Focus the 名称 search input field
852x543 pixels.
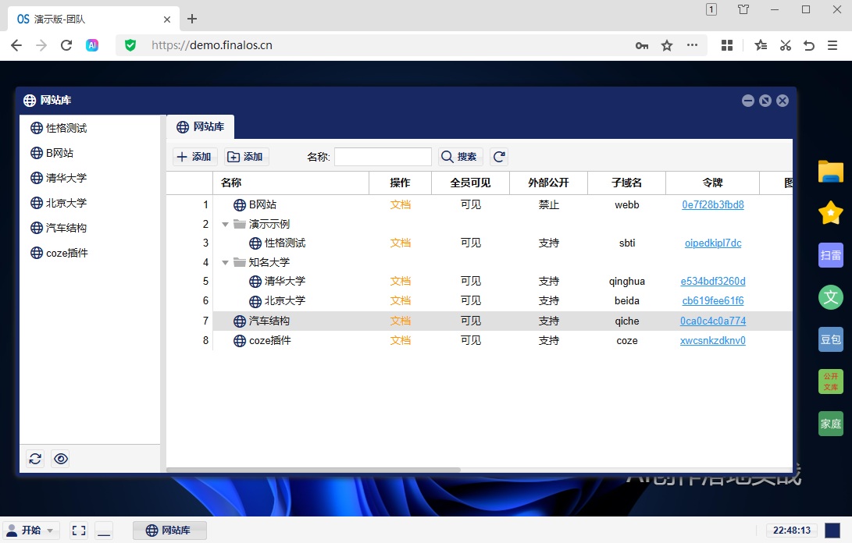[383, 157]
